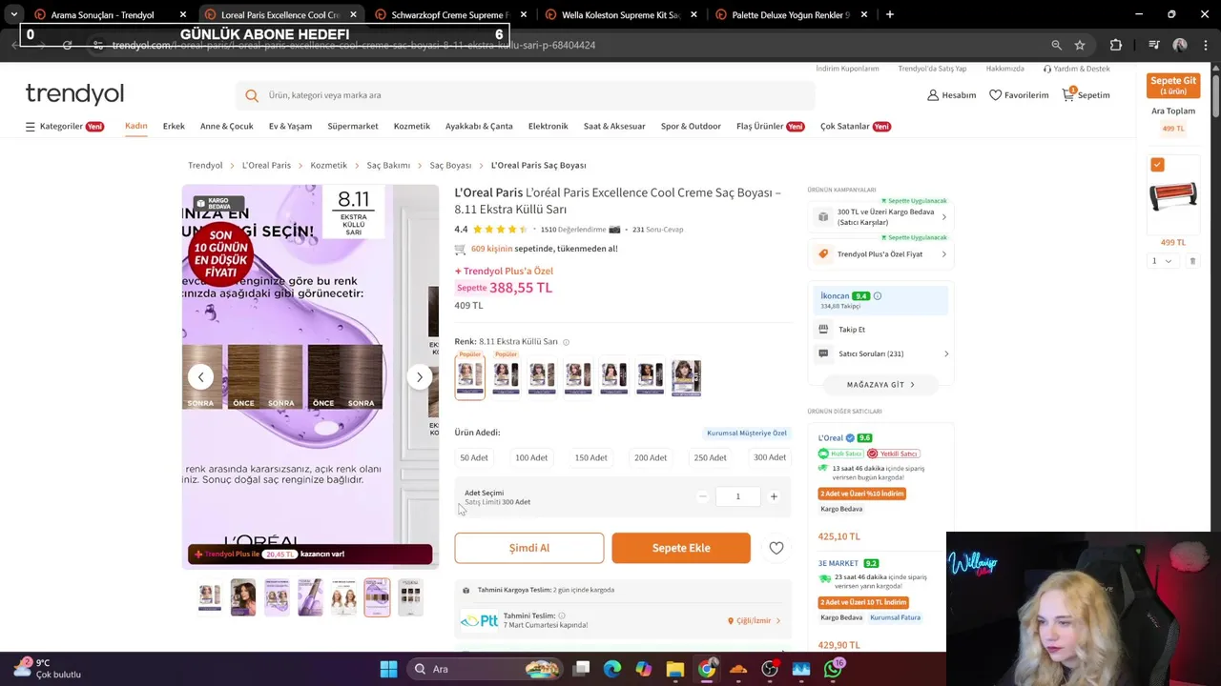Increase quantity with plus button
This screenshot has width=1221, height=686.
pyautogui.click(x=774, y=496)
